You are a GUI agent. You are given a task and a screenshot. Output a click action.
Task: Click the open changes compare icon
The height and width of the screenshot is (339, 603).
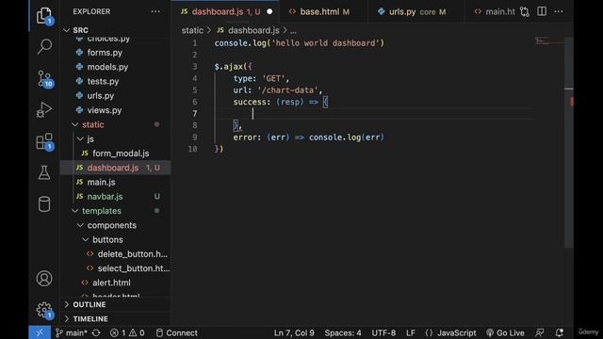[525, 11]
